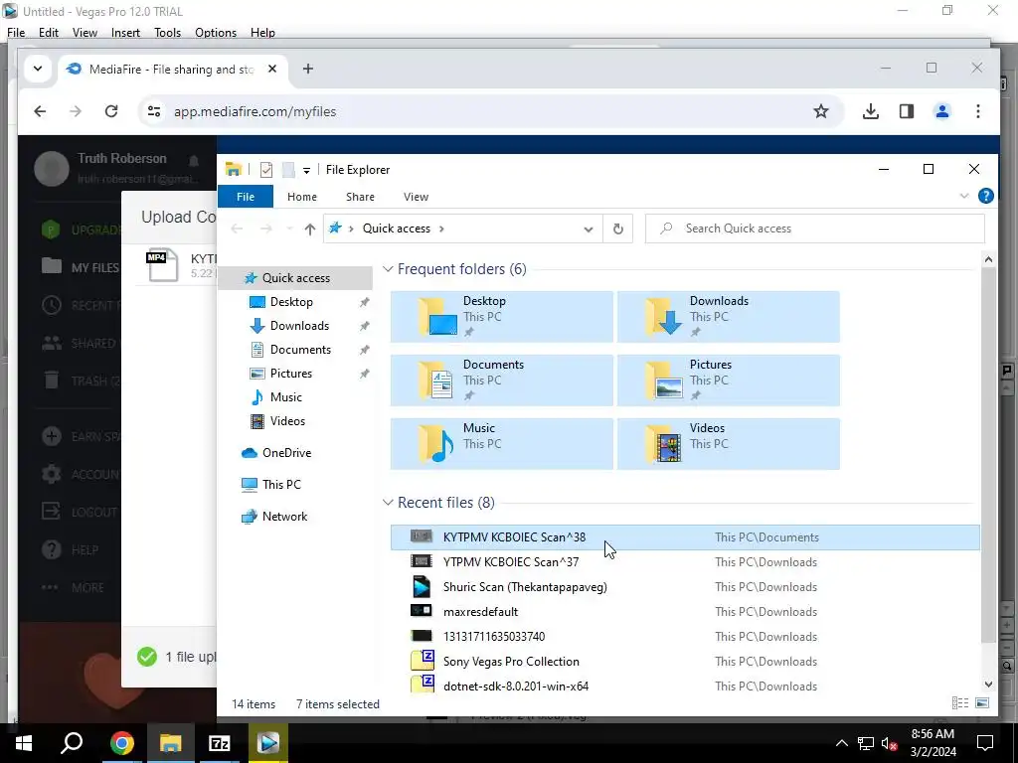Screen dimensions: 1018x763
Task: Select Music in the navigation pane
Action: coord(285,397)
